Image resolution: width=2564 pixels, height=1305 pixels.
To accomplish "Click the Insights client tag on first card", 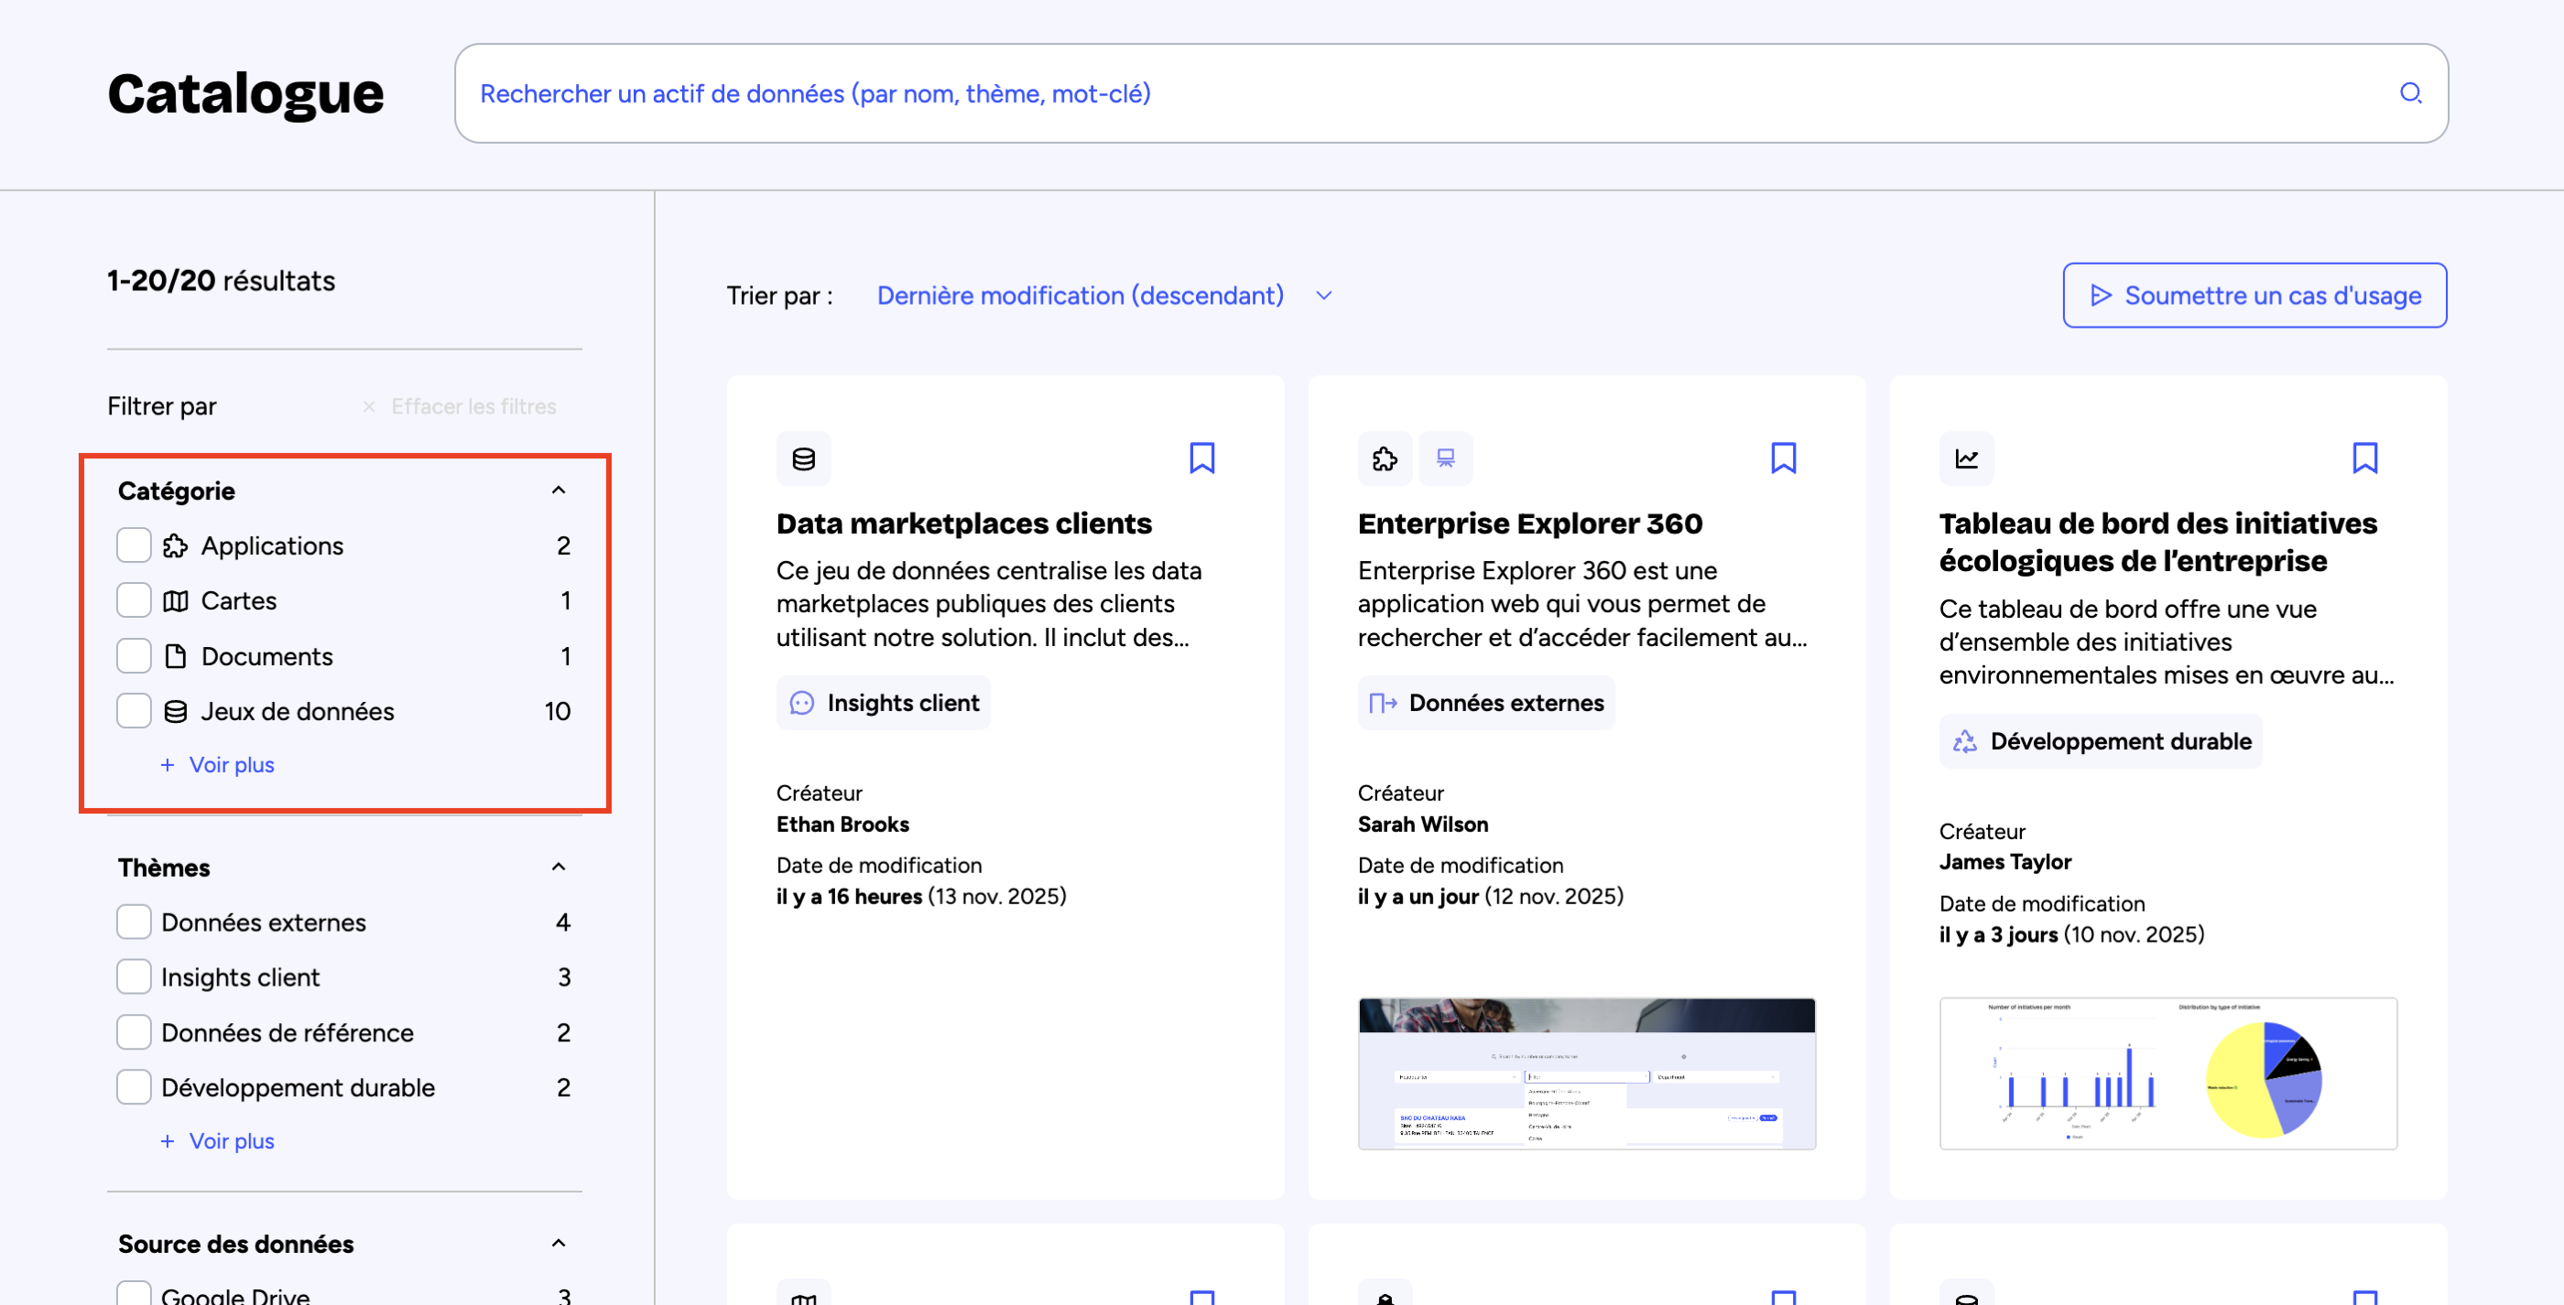I will click(x=883, y=703).
